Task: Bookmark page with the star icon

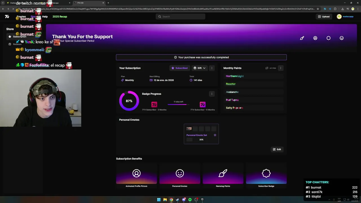Action: click(x=318, y=9)
